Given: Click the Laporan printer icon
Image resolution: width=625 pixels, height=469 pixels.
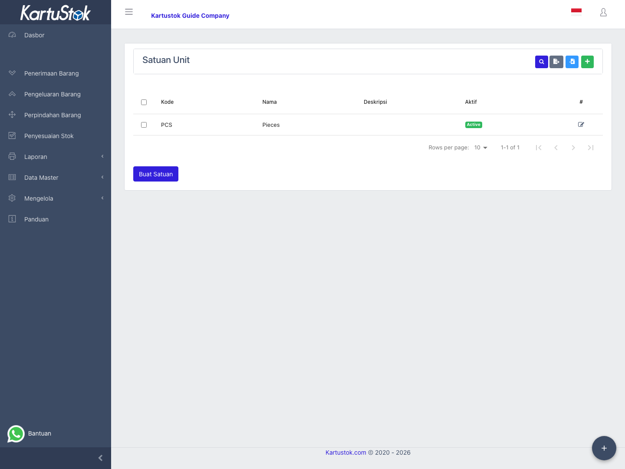Looking at the screenshot, I should pos(12,156).
